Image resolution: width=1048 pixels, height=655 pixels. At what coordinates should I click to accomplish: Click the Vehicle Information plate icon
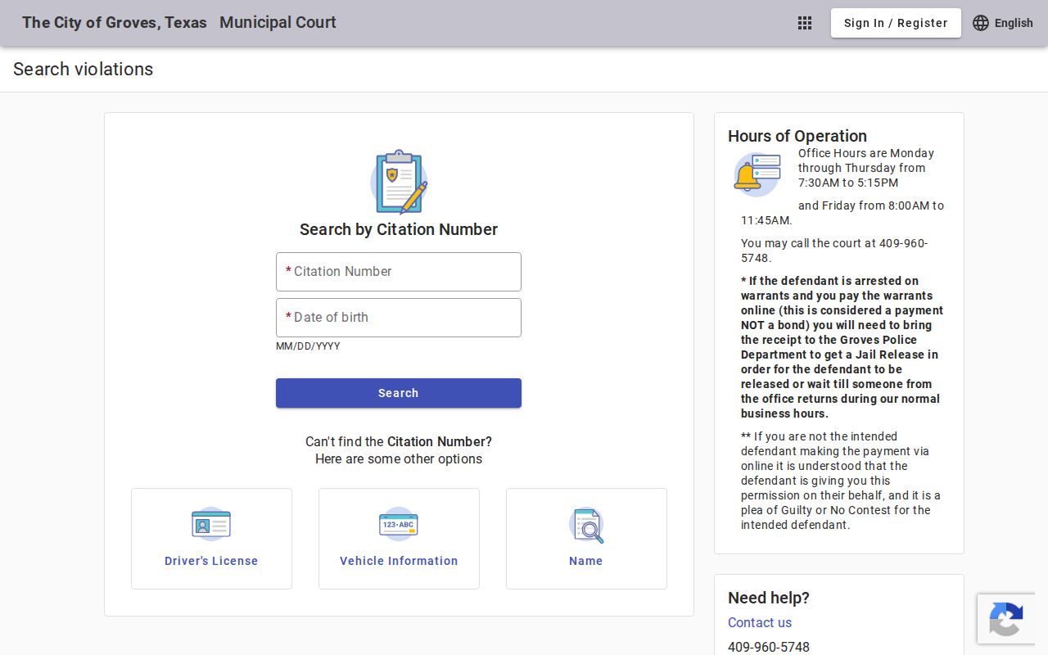(x=399, y=524)
